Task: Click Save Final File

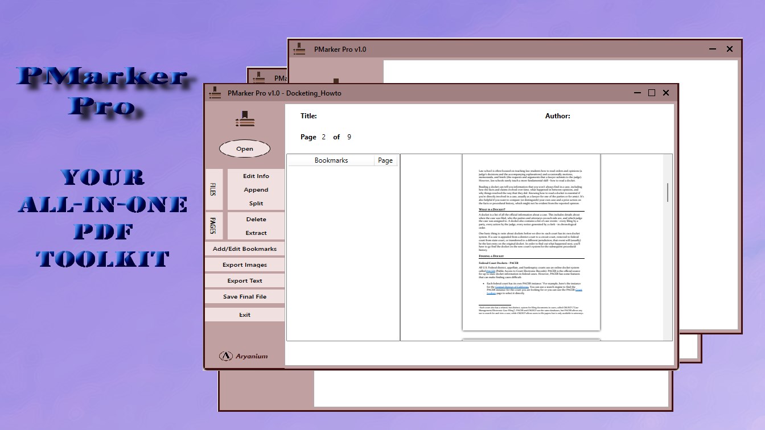Action: click(x=245, y=297)
